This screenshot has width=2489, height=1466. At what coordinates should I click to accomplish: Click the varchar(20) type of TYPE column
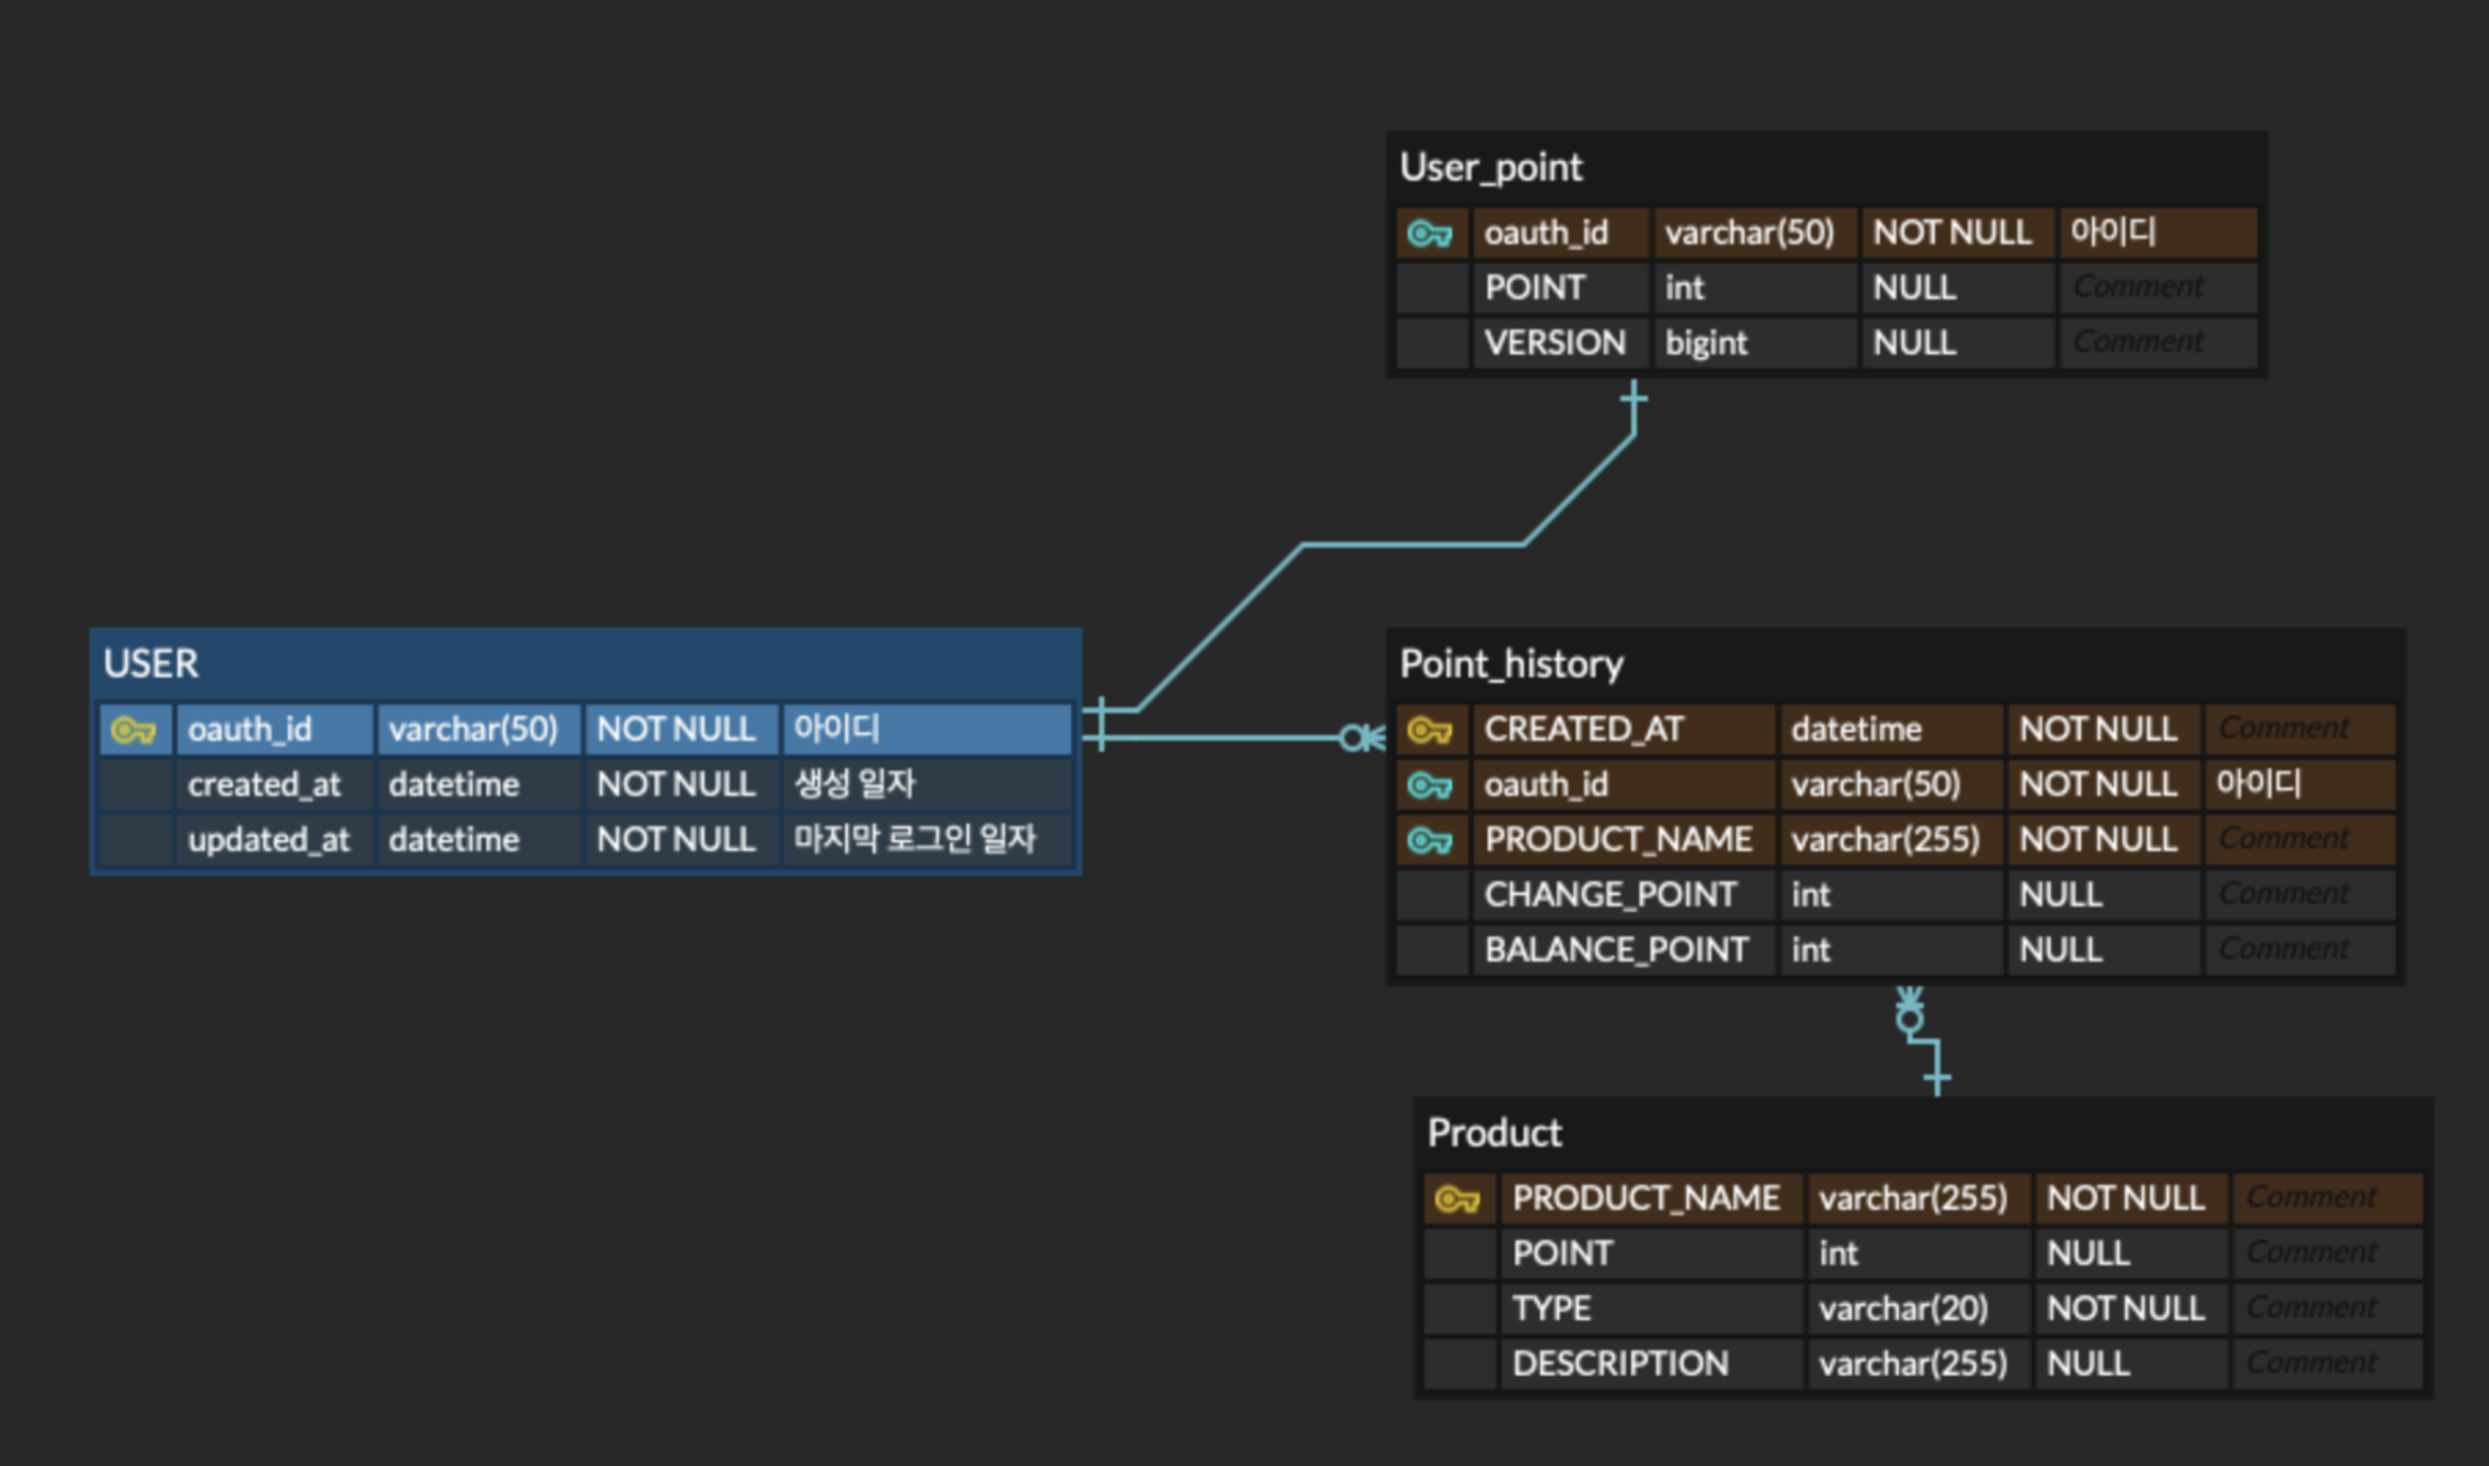tap(1903, 1309)
